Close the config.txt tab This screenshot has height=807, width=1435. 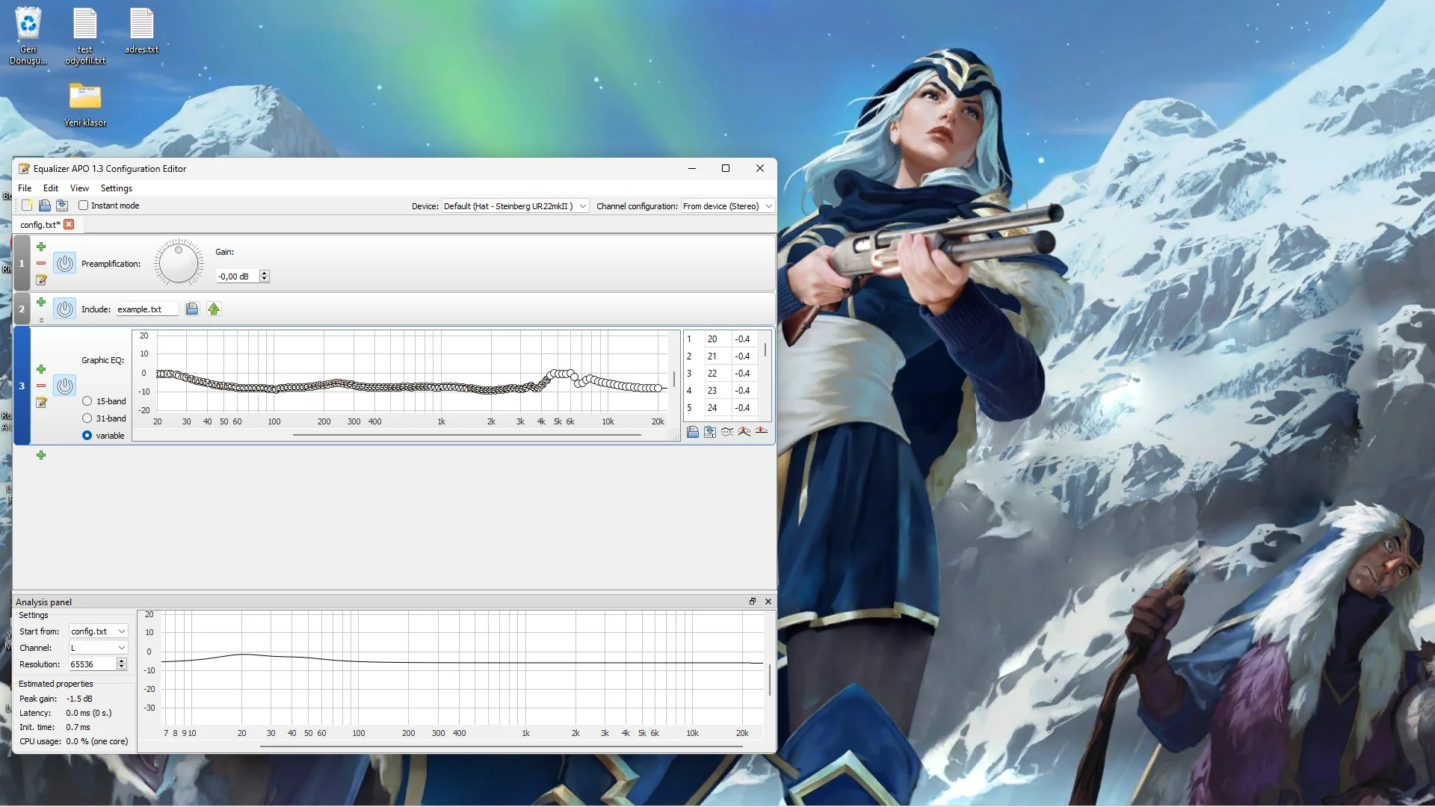coord(69,224)
